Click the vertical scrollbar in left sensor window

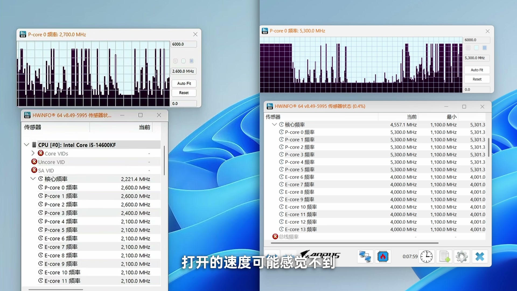(164, 161)
